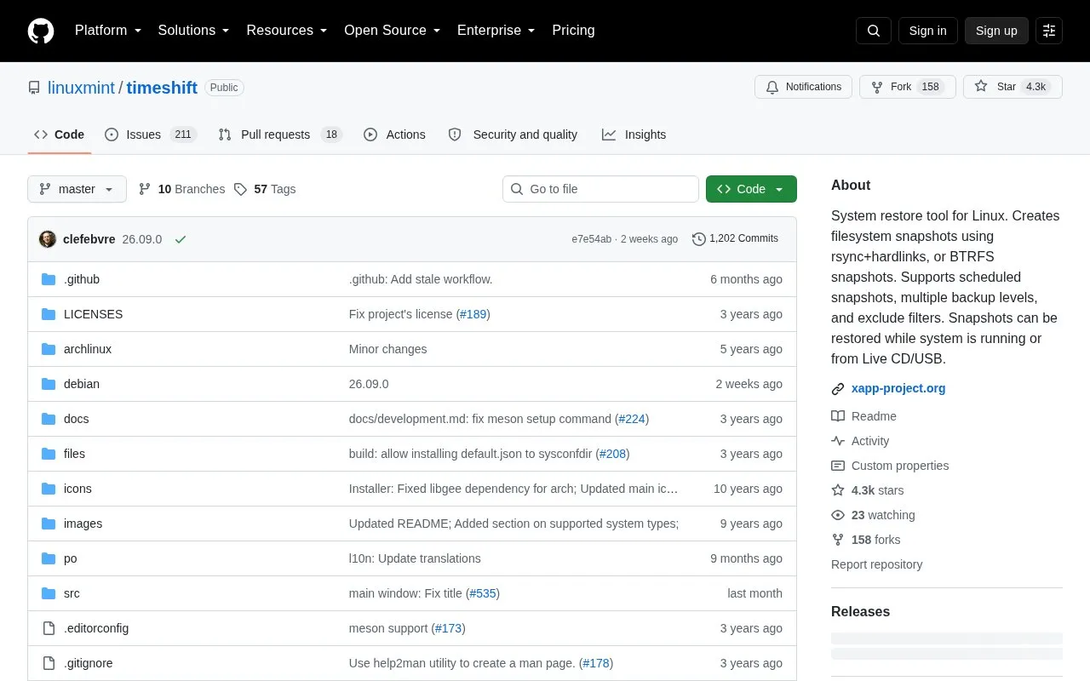Expand the Open Source menu
Screen dimensions: 1090x681
pos(393,31)
